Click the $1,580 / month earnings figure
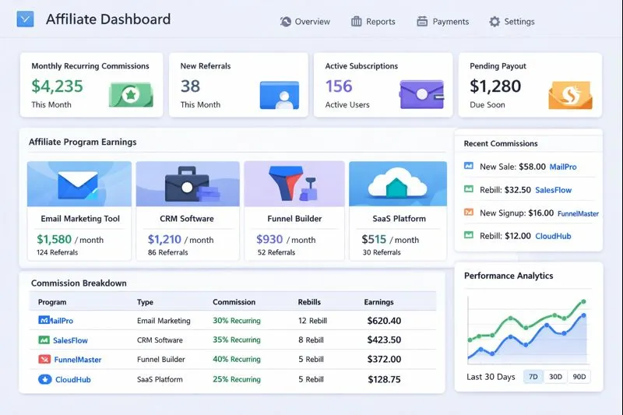The width and height of the screenshot is (623, 415). (x=70, y=240)
